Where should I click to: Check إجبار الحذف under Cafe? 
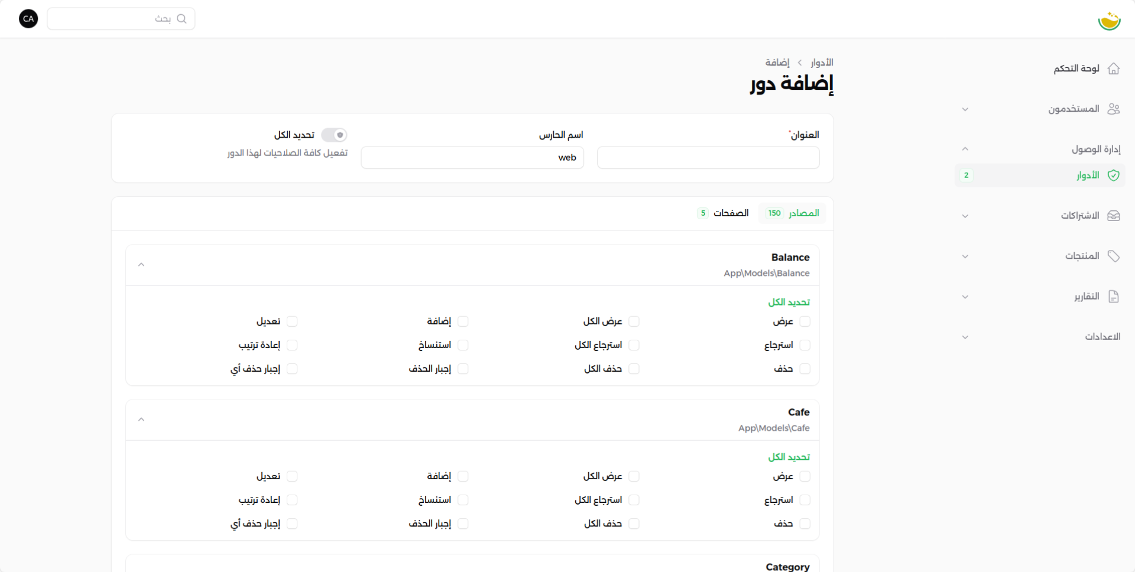tap(463, 524)
